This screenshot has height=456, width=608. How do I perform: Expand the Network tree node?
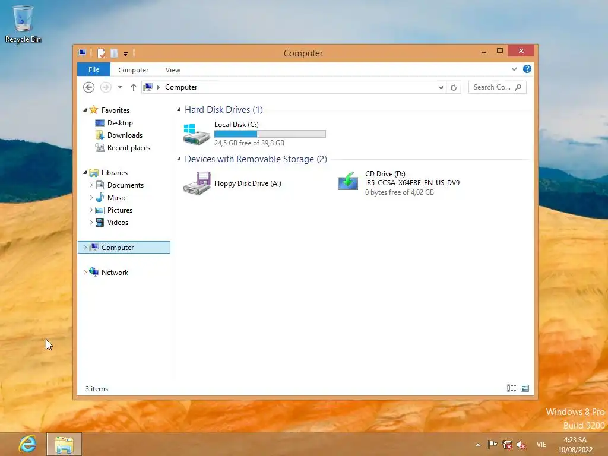pyautogui.click(x=85, y=272)
